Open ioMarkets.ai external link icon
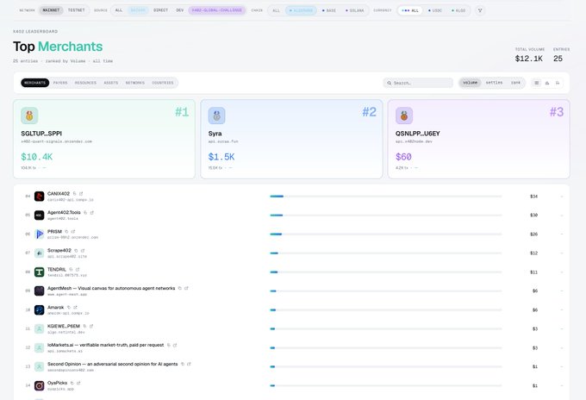 coord(175,345)
